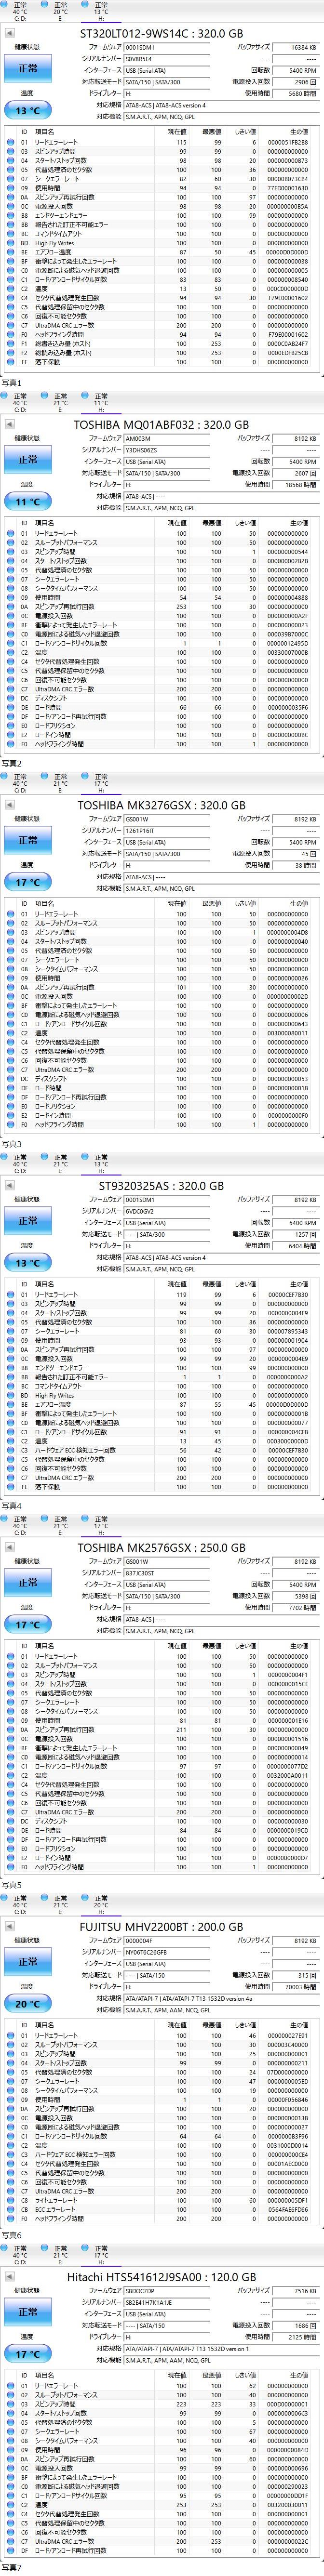Screen dimensions: 324x2576
Task: Select the H: 13 °C disk tab above ST320LT012
Action: pos(101,11)
